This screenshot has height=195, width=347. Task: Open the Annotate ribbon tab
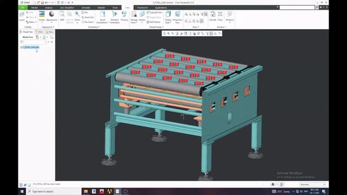86,8
